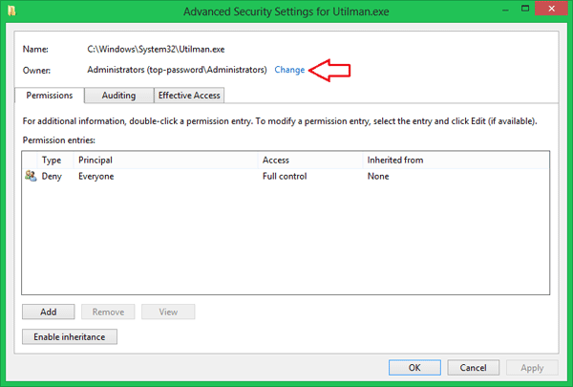Sort by the Access column header
Screen dimensions: 573x387
pyautogui.click(x=310, y=160)
